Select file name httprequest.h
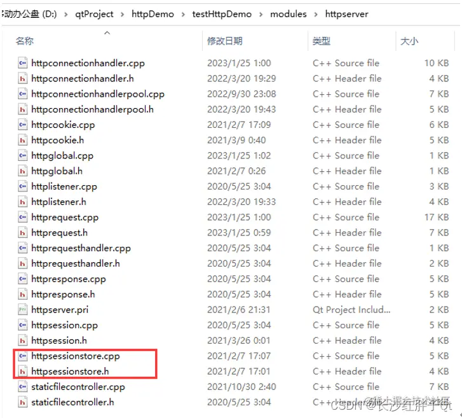The image size is (462, 418). tap(59, 233)
